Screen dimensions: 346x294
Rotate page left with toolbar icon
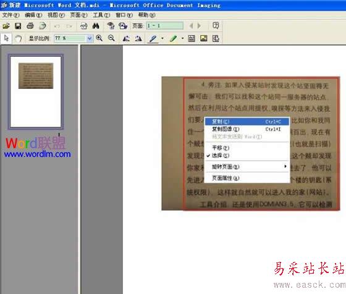click(x=126, y=38)
